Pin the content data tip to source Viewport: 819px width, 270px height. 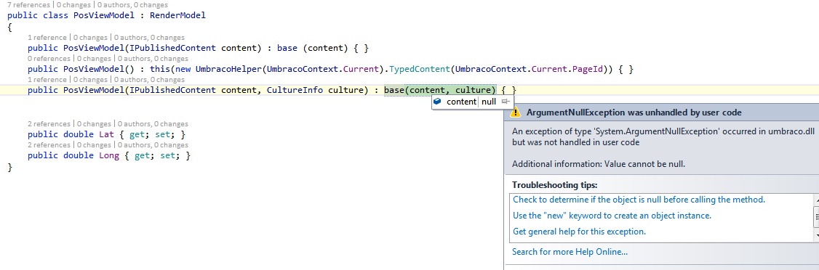pyautogui.click(x=505, y=102)
